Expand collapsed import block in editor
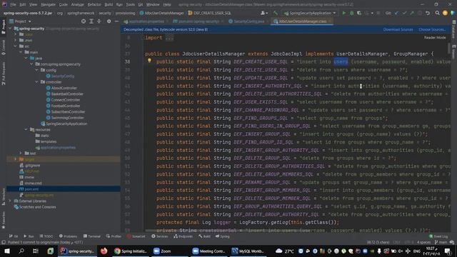457x257 pixels. tap(169, 38)
